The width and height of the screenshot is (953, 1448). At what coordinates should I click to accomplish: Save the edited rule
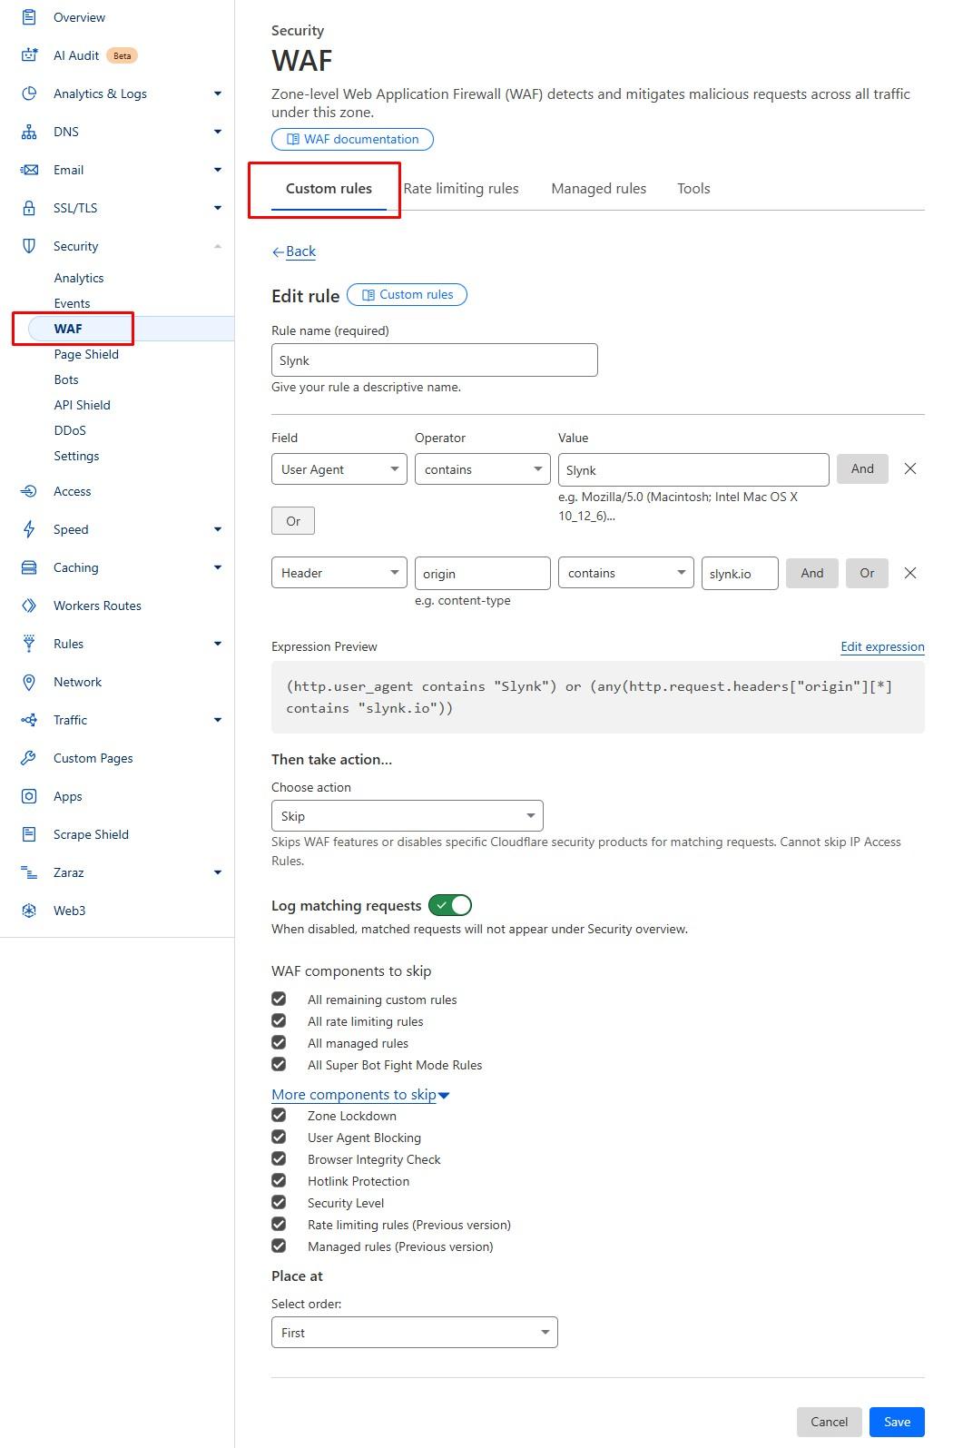coord(896,1422)
